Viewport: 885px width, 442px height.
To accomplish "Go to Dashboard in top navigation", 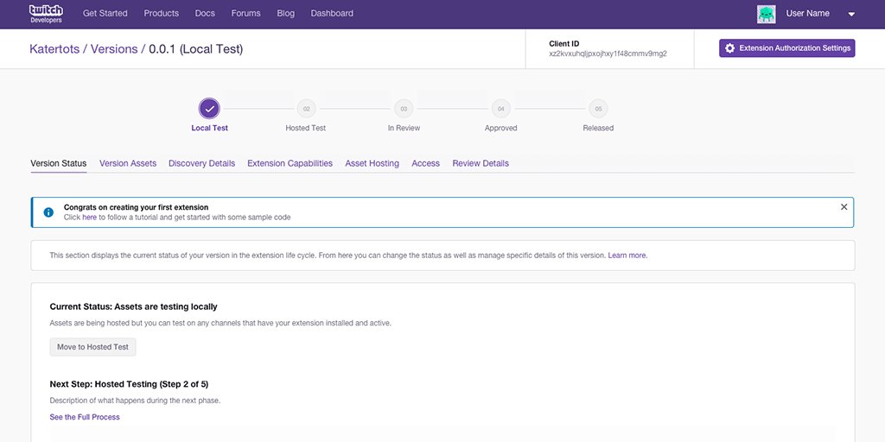I will tap(332, 13).
